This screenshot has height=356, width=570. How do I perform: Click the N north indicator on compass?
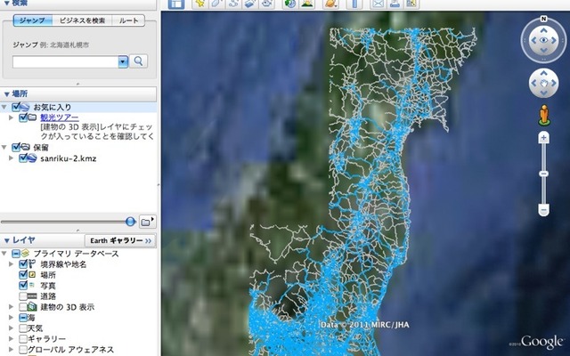[x=543, y=19]
